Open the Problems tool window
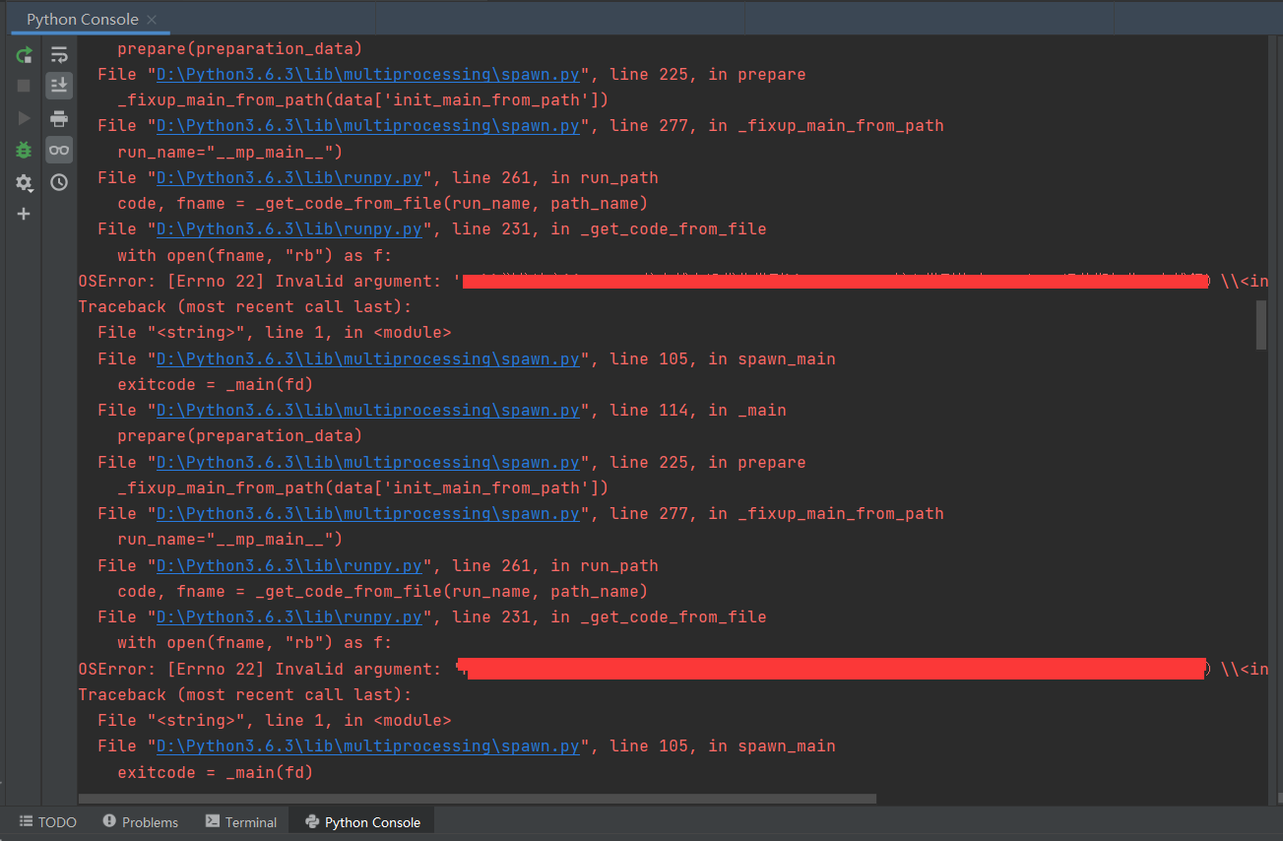The width and height of the screenshot is (1283, 841). pyautogui.click(x=141, y=822)
